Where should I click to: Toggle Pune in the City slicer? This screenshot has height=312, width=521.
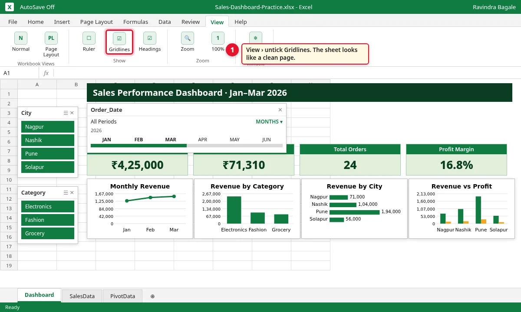click(48, 153)
